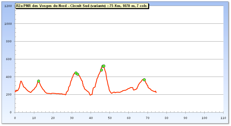Click the '90' distance axis label
Screen dimensions: 231x126
click(x=185, y=118)
